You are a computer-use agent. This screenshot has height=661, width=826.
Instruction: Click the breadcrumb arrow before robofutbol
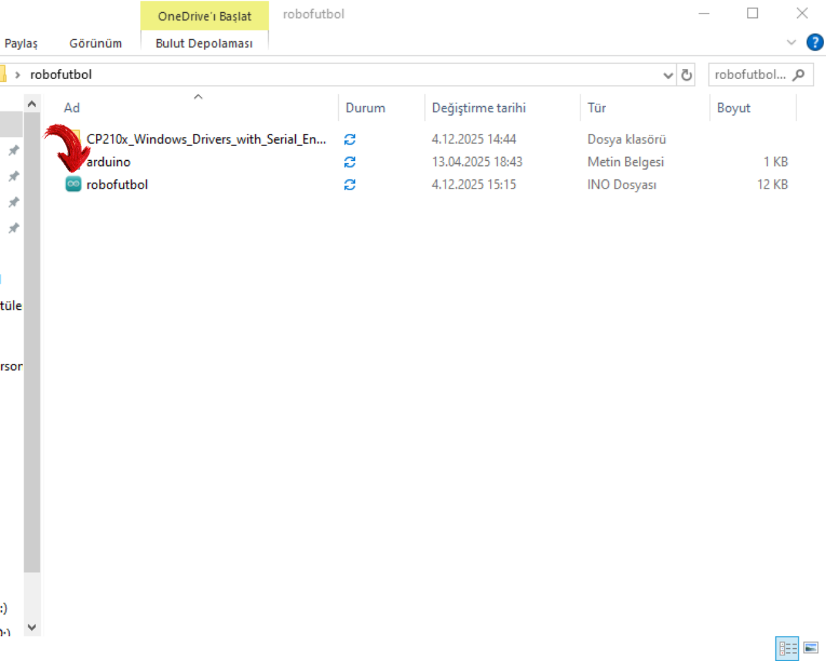(17, 75)
